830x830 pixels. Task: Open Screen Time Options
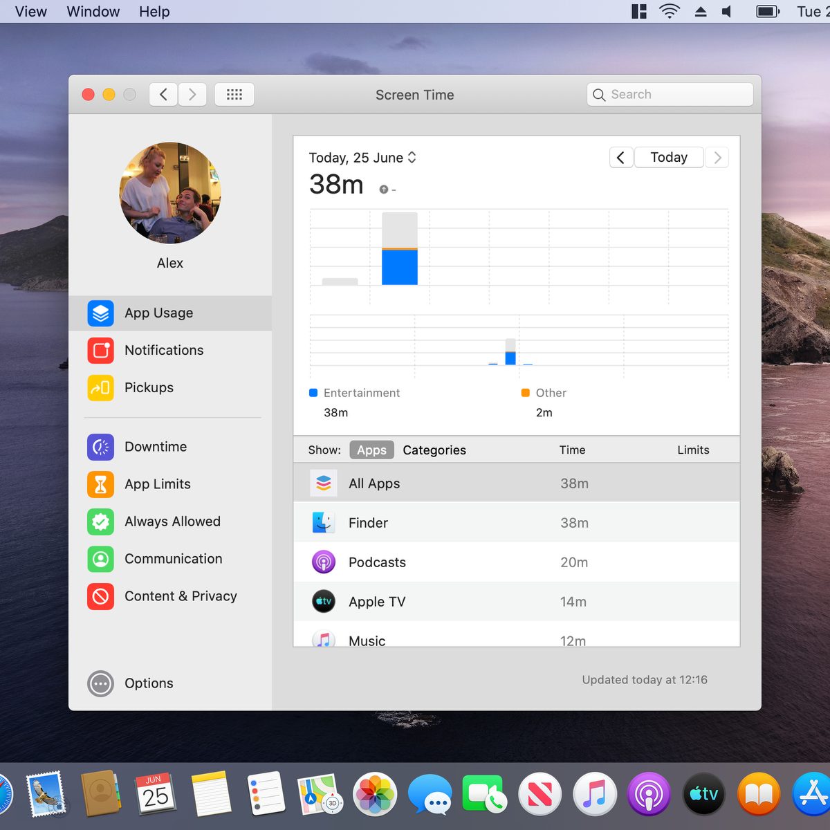coord(131,683)
